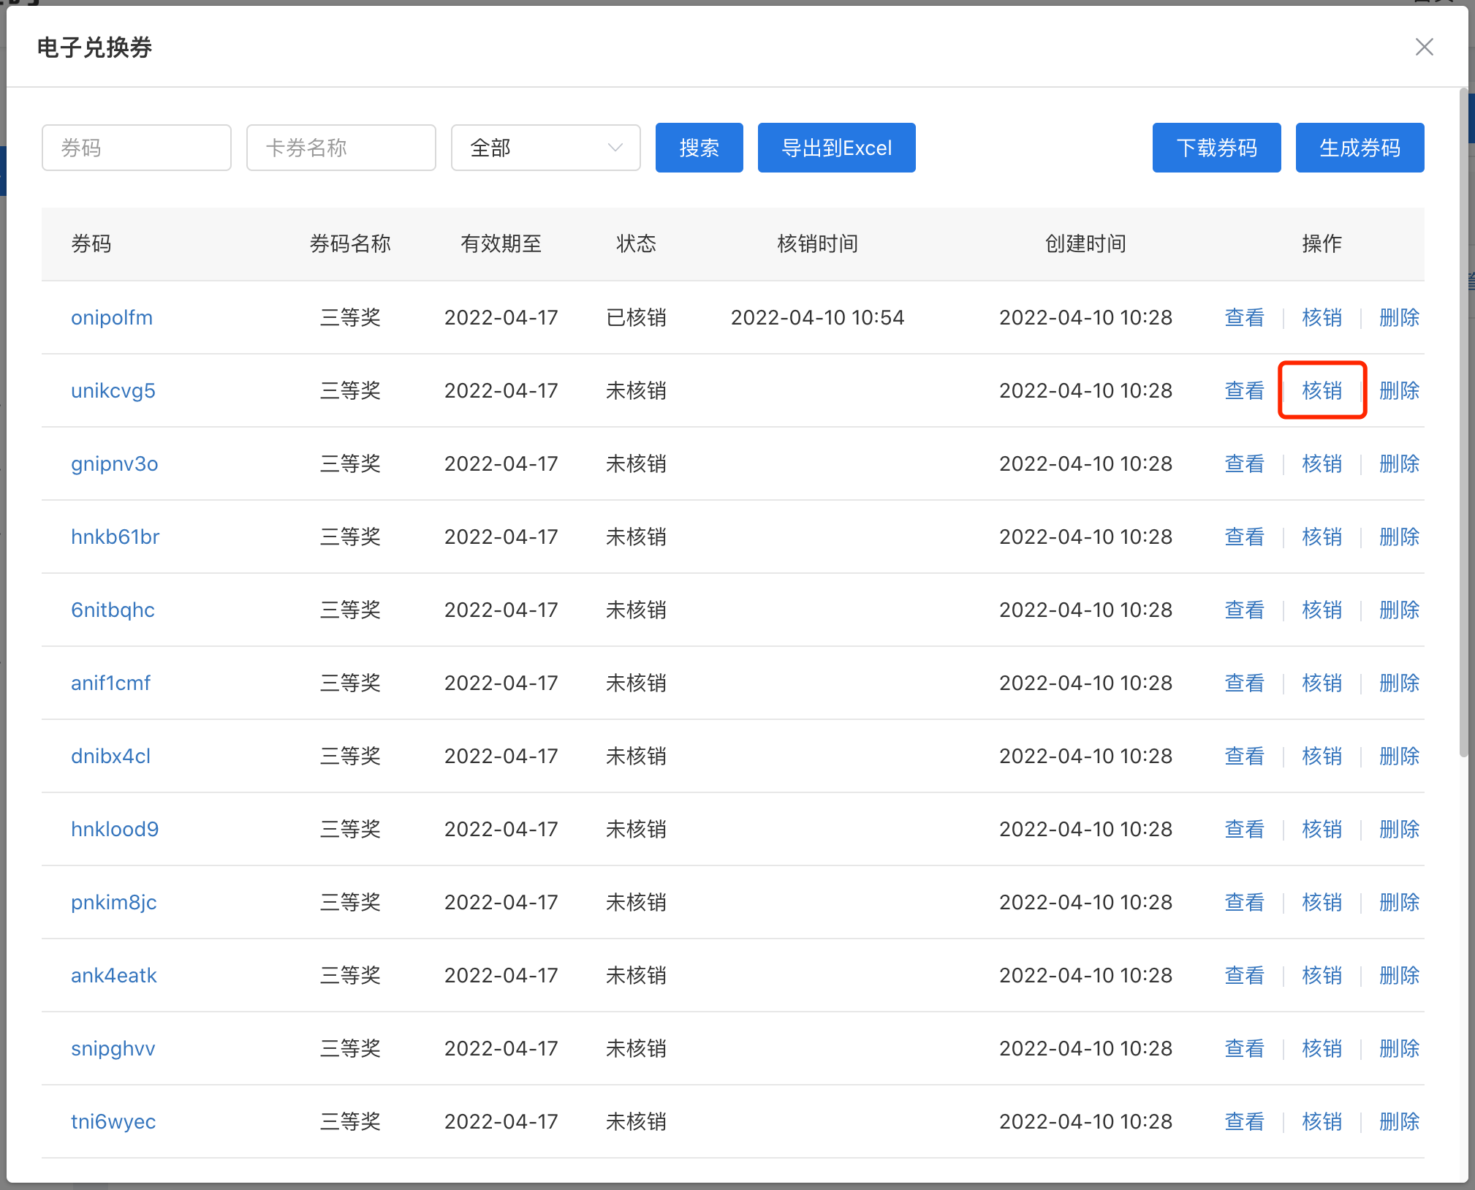This screenshot has height=1190, width=1475.
Task: Focus the 卡券名称 input field
Action: click(x=341, y=148)
